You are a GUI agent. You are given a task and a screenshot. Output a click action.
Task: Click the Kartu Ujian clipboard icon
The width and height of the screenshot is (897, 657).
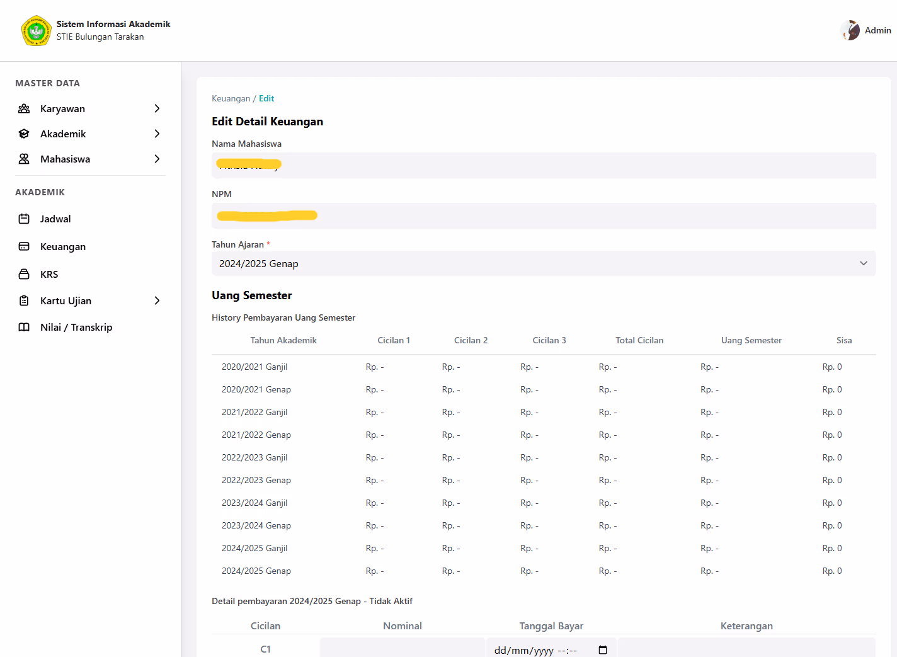coord(24,301)
